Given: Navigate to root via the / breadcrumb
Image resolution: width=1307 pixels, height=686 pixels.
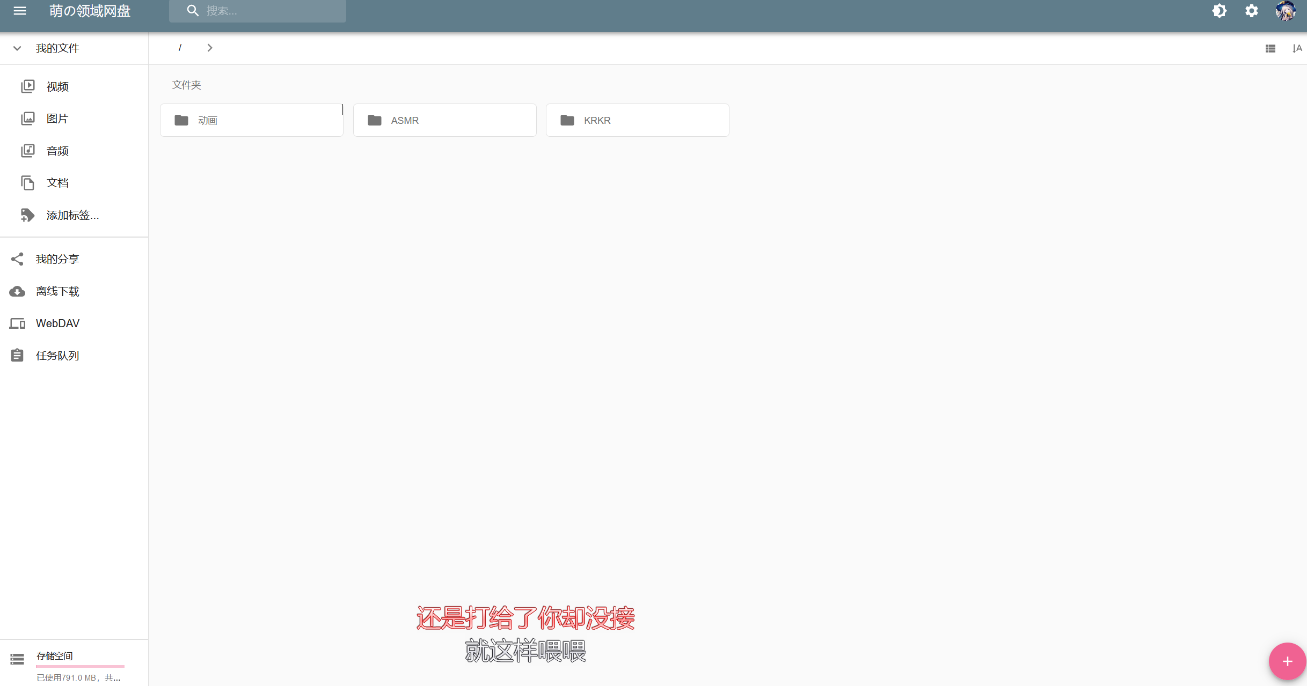Looking at the screenshot, I should click(x=180, y=48).
